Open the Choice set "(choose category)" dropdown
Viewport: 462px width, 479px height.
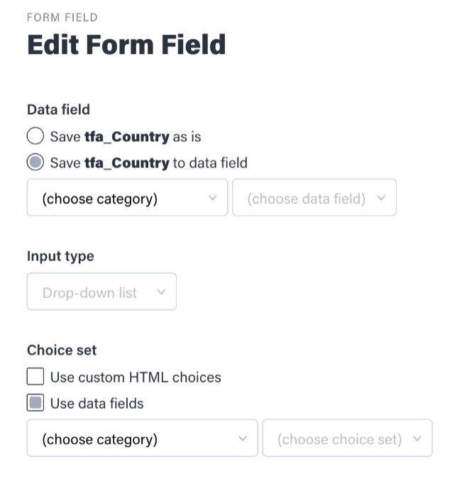click(142, 439)
